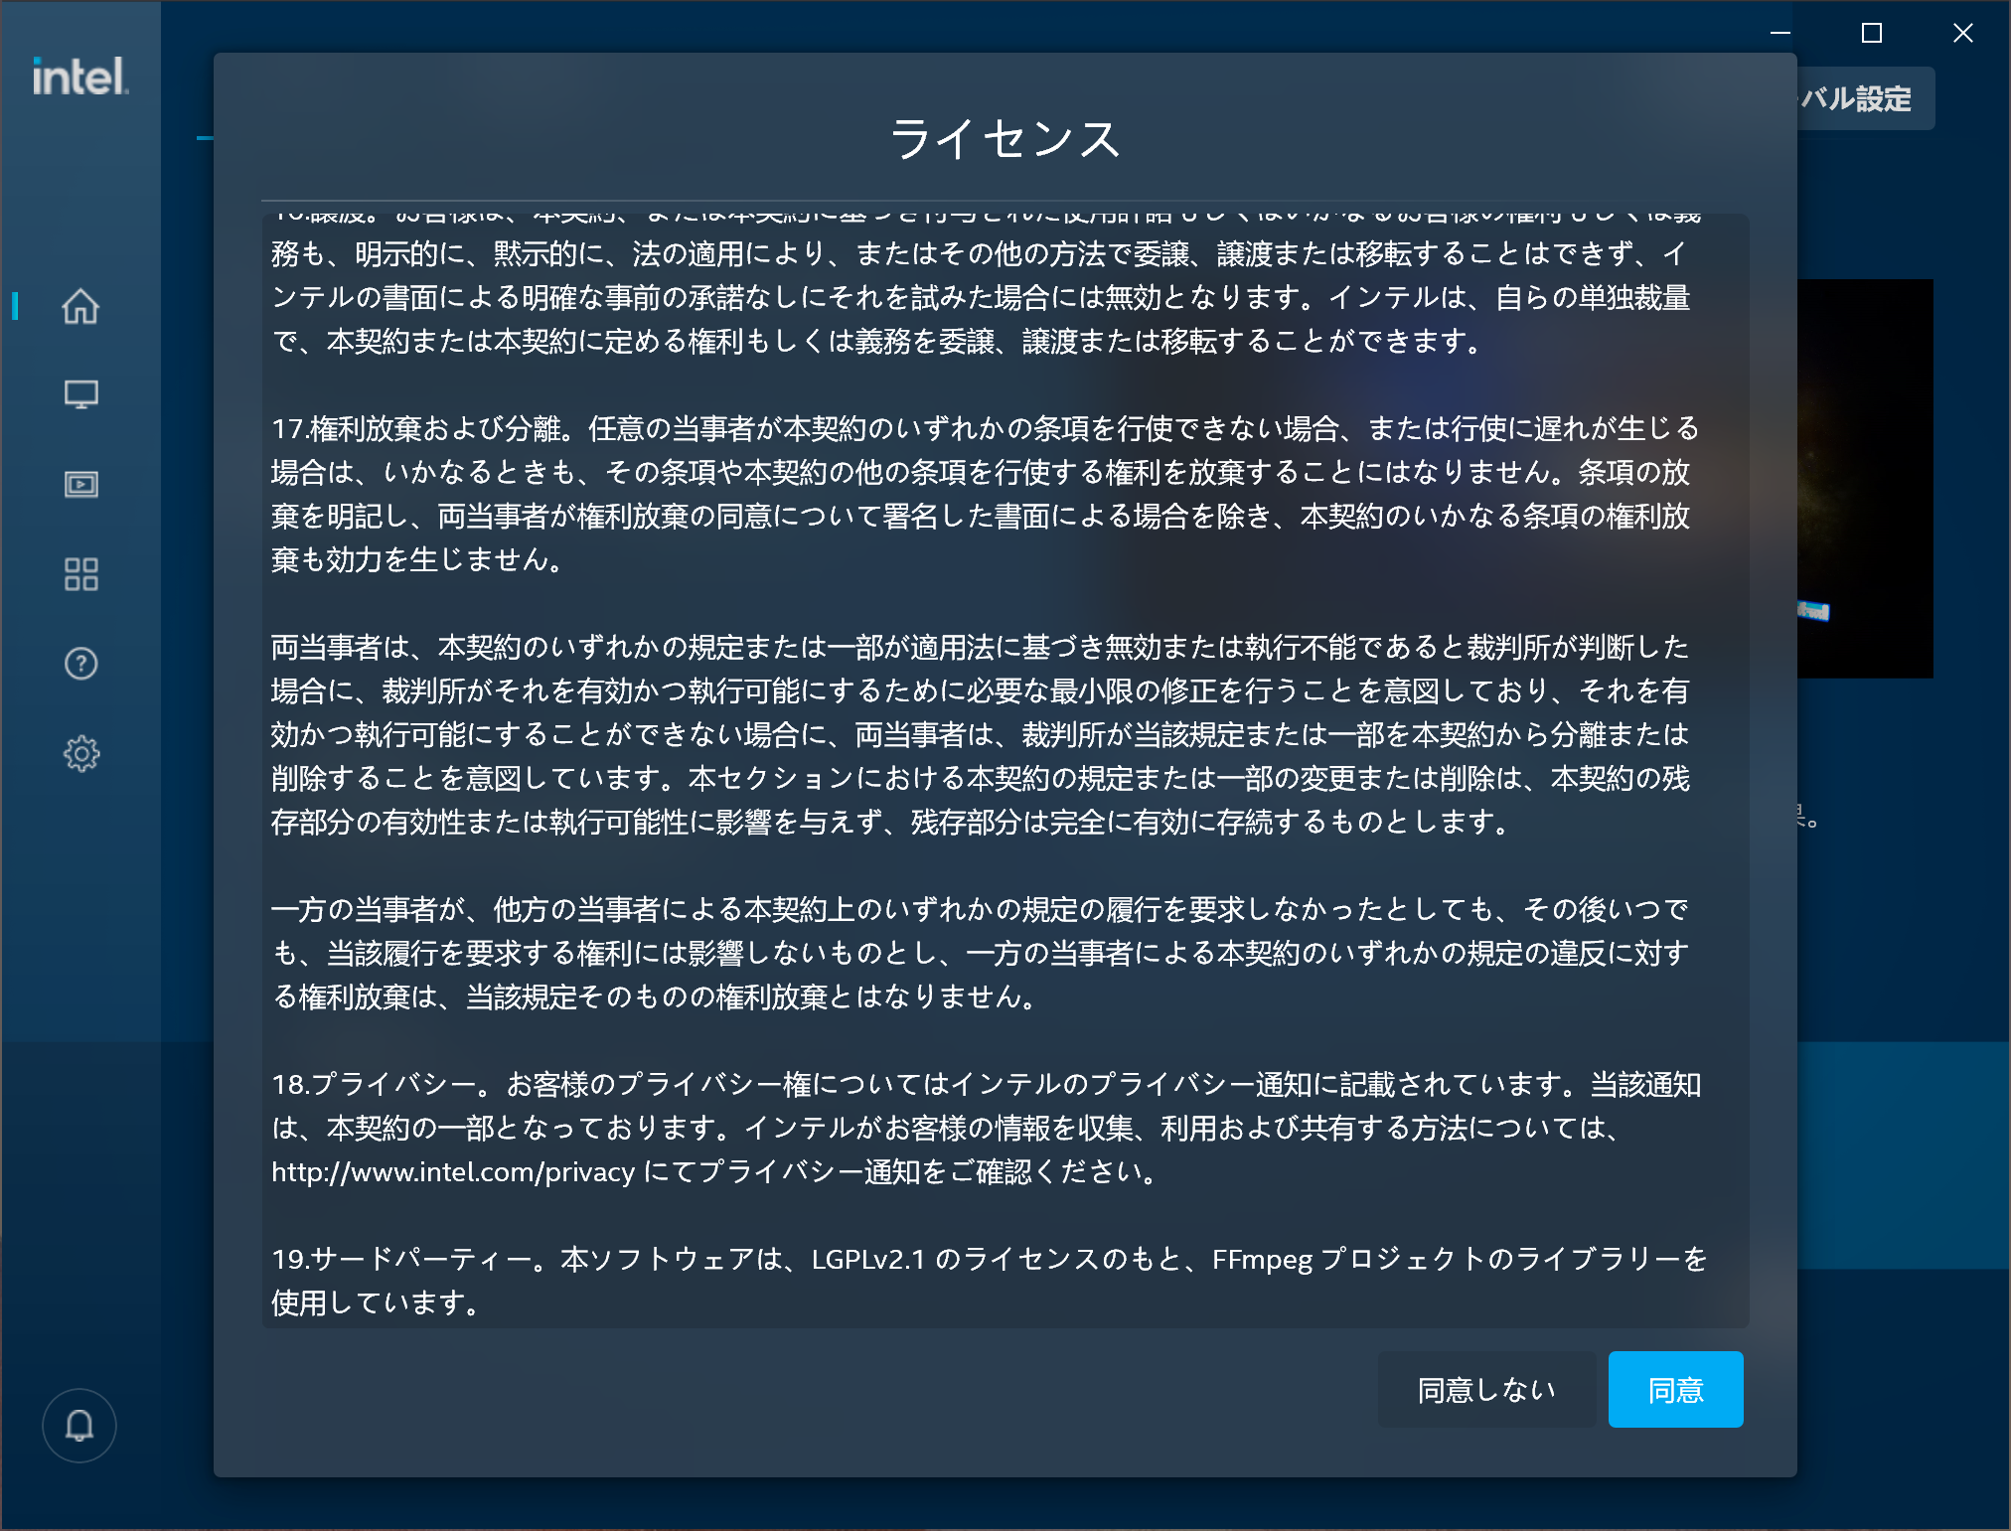Close the Intel application window
The width and height of the screenshot is (2011, 1531).
[1963, 33]
